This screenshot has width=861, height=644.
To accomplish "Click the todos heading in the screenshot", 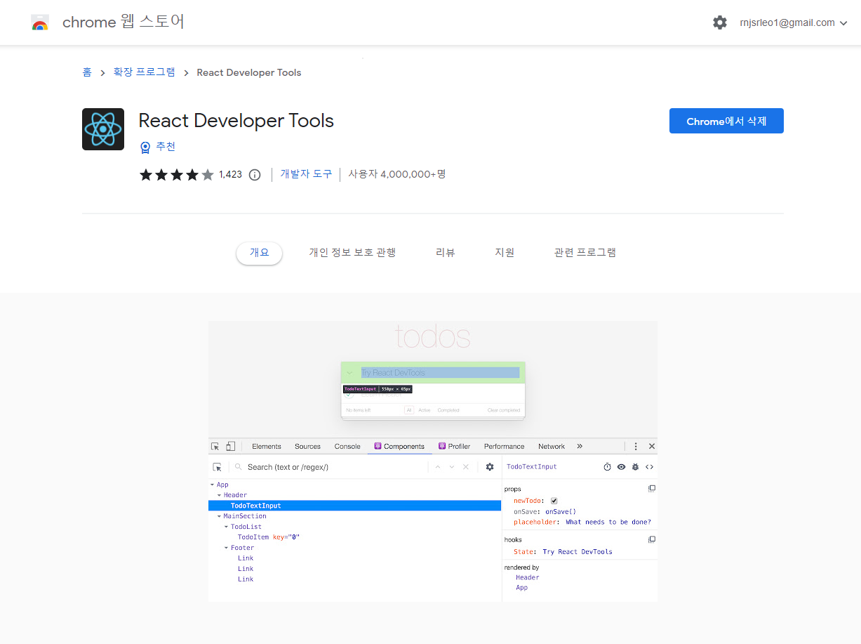I will coord(433,337).
